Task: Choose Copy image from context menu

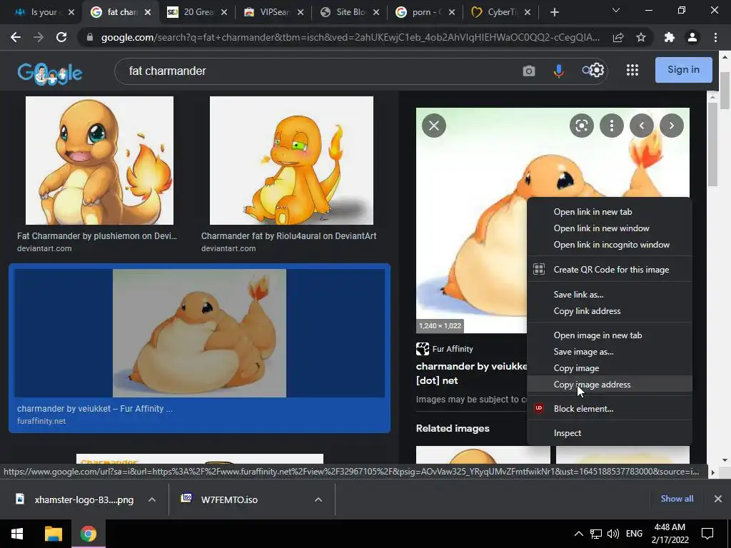Action: [610, 368]
